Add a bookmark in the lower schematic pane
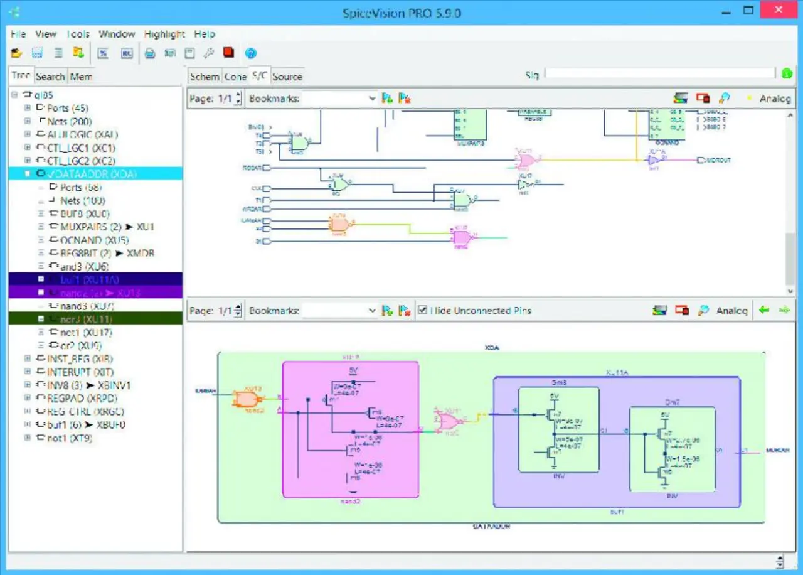 387,310
